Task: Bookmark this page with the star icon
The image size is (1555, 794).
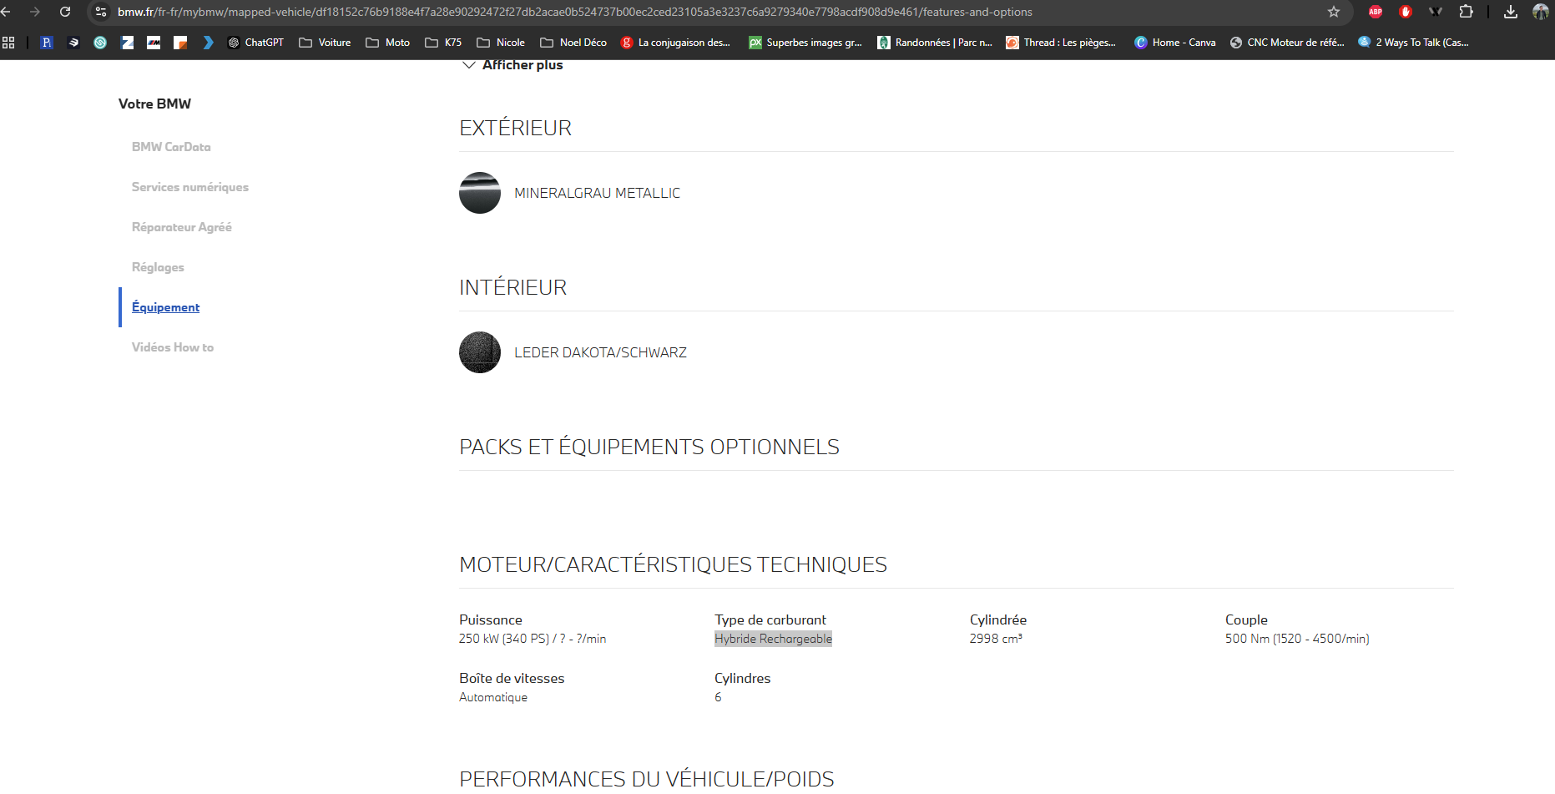Action: (x=1334, y=12)
